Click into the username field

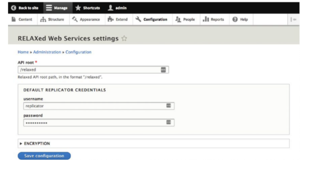pos(99,106)
